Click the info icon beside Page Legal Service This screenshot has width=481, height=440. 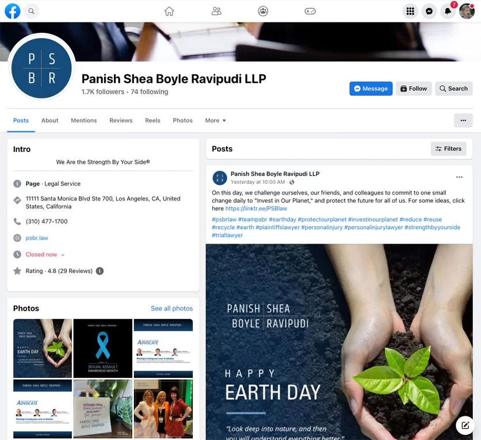point(17,184)
